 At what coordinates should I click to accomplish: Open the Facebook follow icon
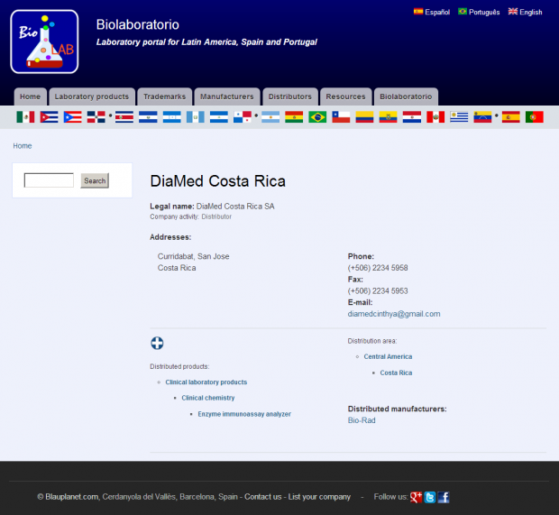click(x=444, y=497)
